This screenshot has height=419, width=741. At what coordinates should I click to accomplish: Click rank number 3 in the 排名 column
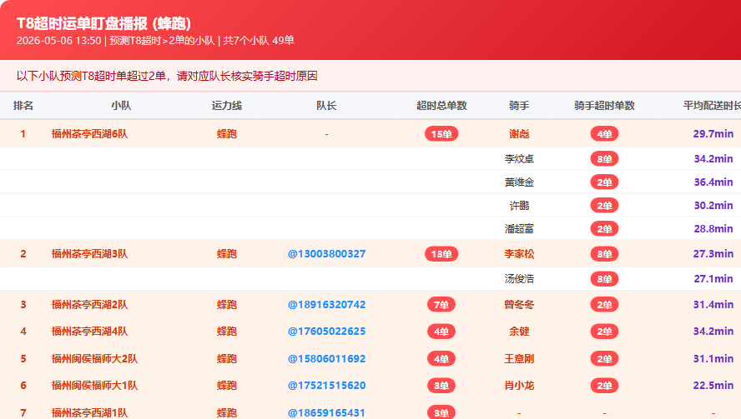pos(23,305)
